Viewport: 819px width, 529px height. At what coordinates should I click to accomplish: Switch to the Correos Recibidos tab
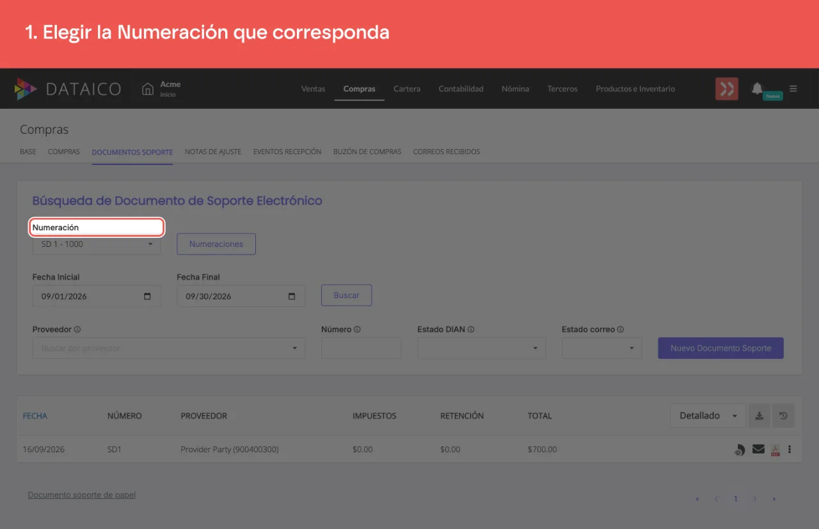(447, 152)
